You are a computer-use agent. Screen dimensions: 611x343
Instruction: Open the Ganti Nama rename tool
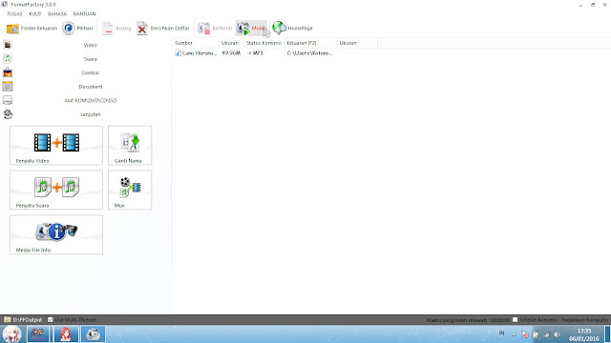(x=130, y=146)
